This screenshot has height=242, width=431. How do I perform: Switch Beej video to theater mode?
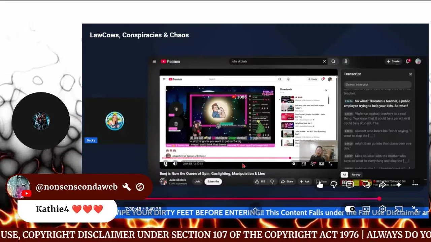tap(322, 164)
